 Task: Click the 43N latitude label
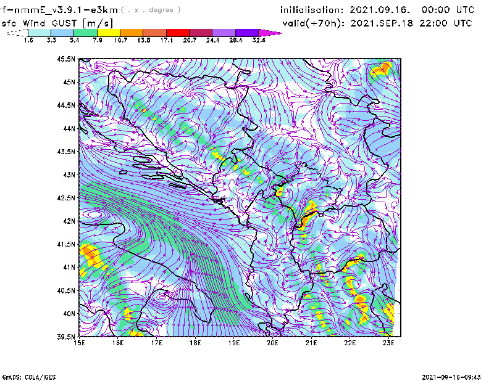(69, 174)
